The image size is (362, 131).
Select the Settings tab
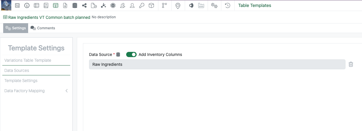[x=16, y=28]
